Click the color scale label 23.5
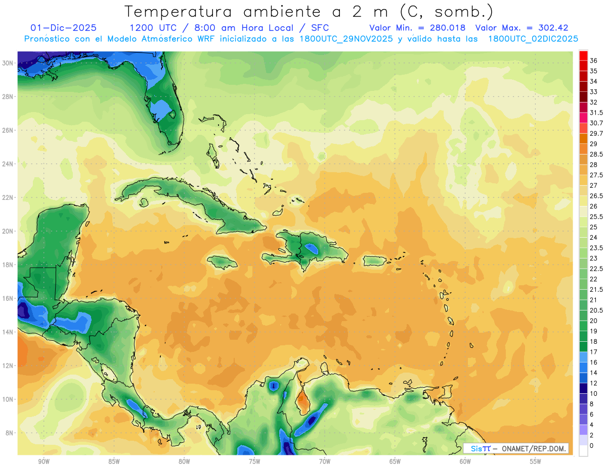 click(x=596, y=248)
